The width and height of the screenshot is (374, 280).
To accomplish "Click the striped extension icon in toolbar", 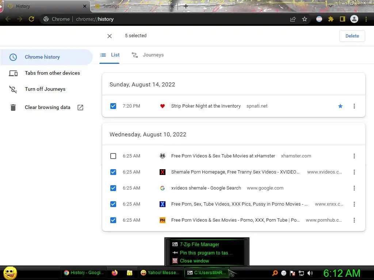I will click(x=319, y=19).
